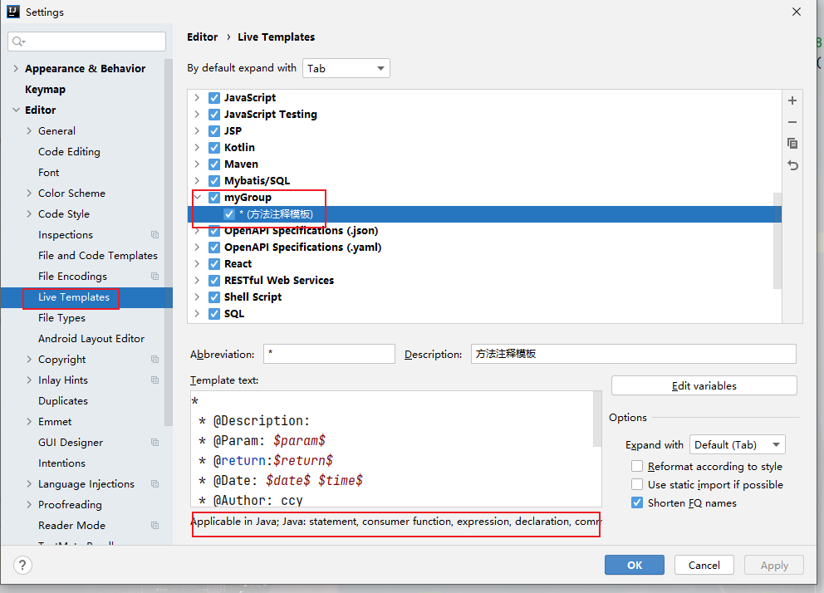Click Edit variables button
Screen dimensions: 824x593
pyautogui.click(x=704, y=385)
